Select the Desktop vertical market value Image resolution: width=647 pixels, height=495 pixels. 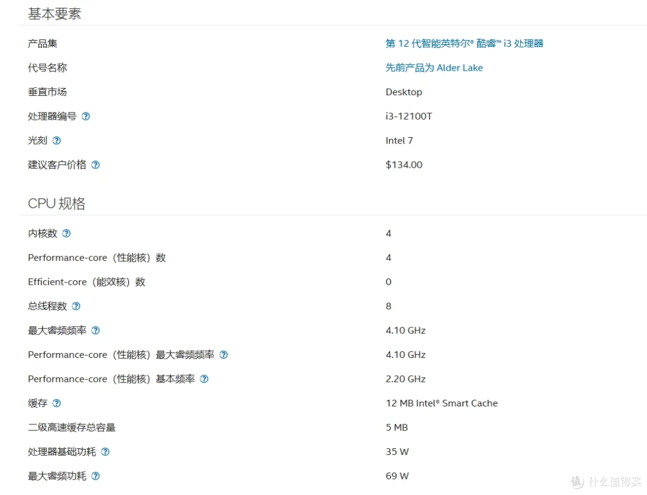(x=404, y=92)
